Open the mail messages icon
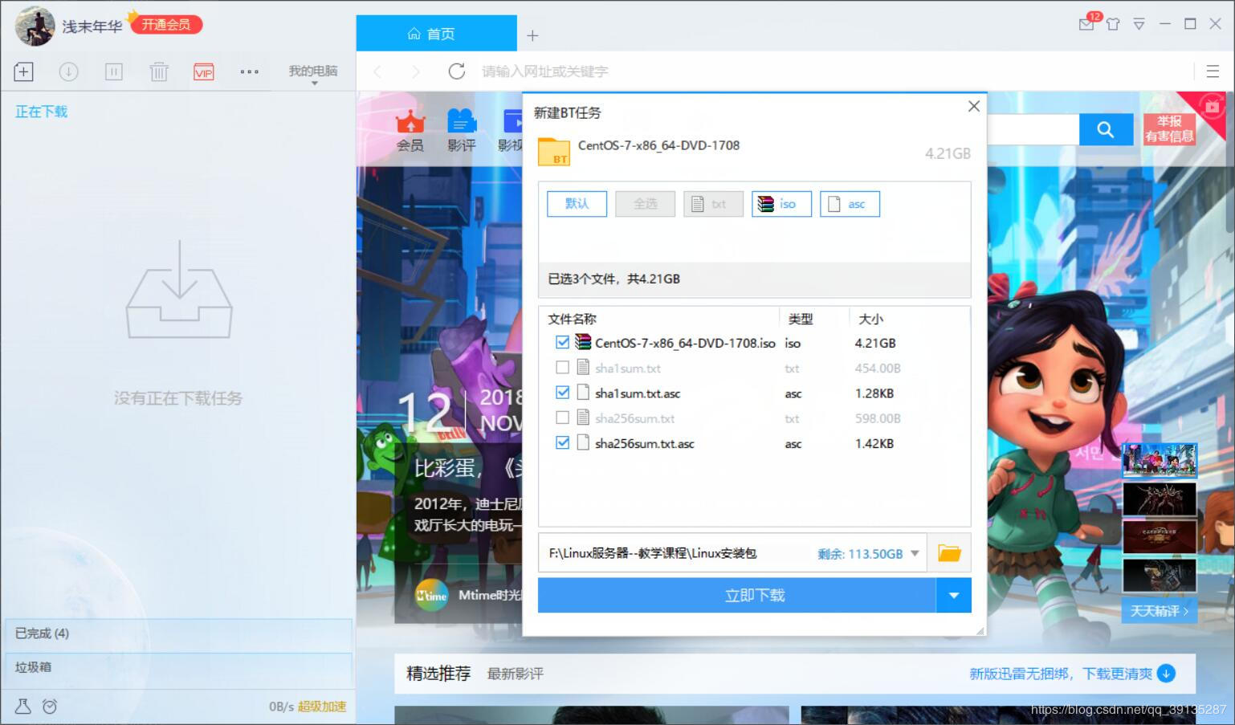This screenshot has width=1235, height=725. pyautogui.click(x=1086, y=24)
